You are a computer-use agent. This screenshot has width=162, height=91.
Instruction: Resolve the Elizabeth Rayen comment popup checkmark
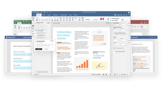tap(53, 41)
